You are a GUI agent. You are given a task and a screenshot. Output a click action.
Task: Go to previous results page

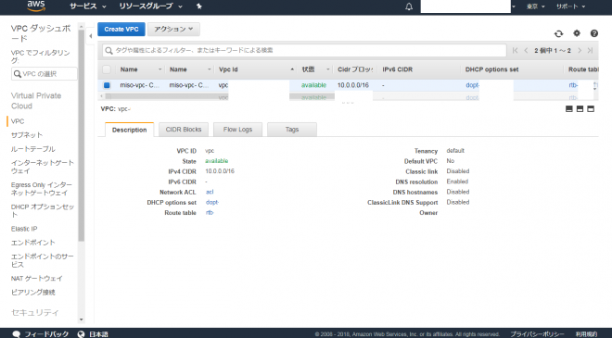[526, 50]
